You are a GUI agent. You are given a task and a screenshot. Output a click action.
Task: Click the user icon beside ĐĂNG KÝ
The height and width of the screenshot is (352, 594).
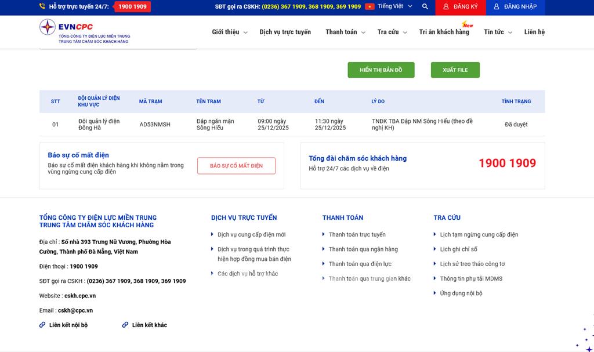pyautogui.click(x=445, y=7)
